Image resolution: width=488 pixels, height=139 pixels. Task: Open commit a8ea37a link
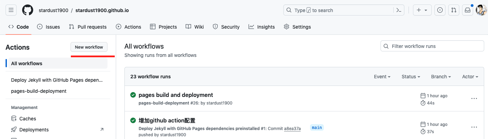[x=292, y=129]
